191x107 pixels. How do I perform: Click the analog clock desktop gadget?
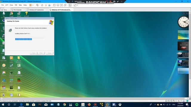(x=183, y=22)
